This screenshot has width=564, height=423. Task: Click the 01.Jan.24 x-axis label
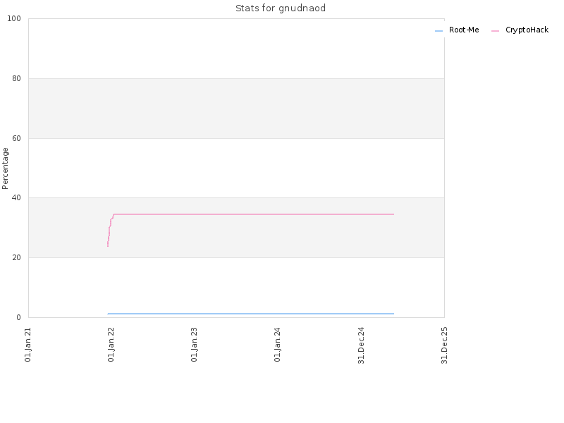click(277, 345)
